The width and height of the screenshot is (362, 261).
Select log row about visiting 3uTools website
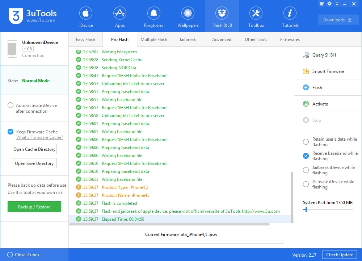180,211
